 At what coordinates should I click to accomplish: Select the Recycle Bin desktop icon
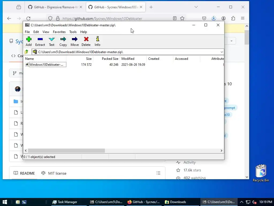pyautogui.click(x=261, y=173)
